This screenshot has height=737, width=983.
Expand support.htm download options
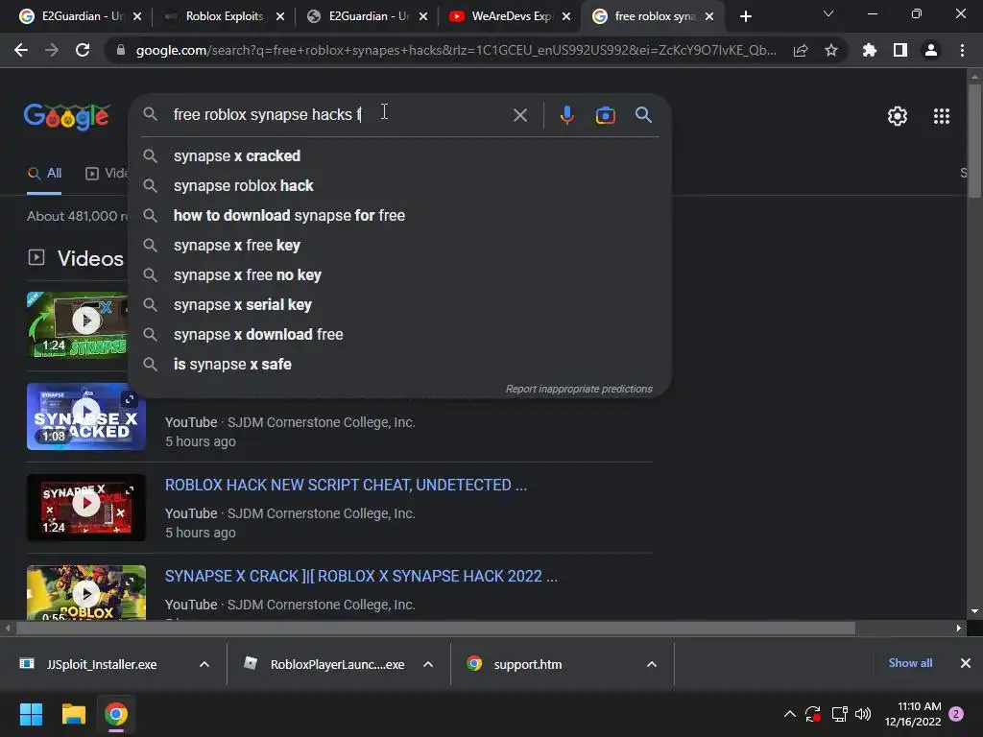[652, 664]
